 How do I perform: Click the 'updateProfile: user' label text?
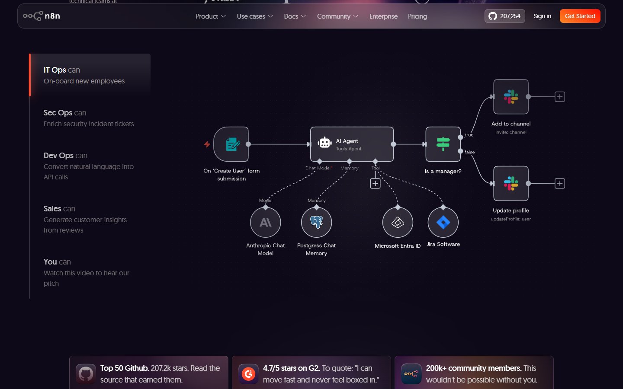tap(511, 219)
